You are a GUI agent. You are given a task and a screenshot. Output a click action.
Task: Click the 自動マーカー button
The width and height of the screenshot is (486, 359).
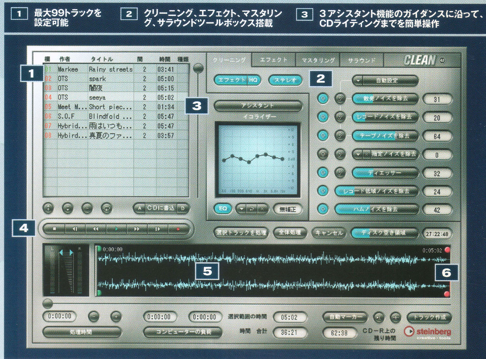pyautogui.click(x=345, y=317)
